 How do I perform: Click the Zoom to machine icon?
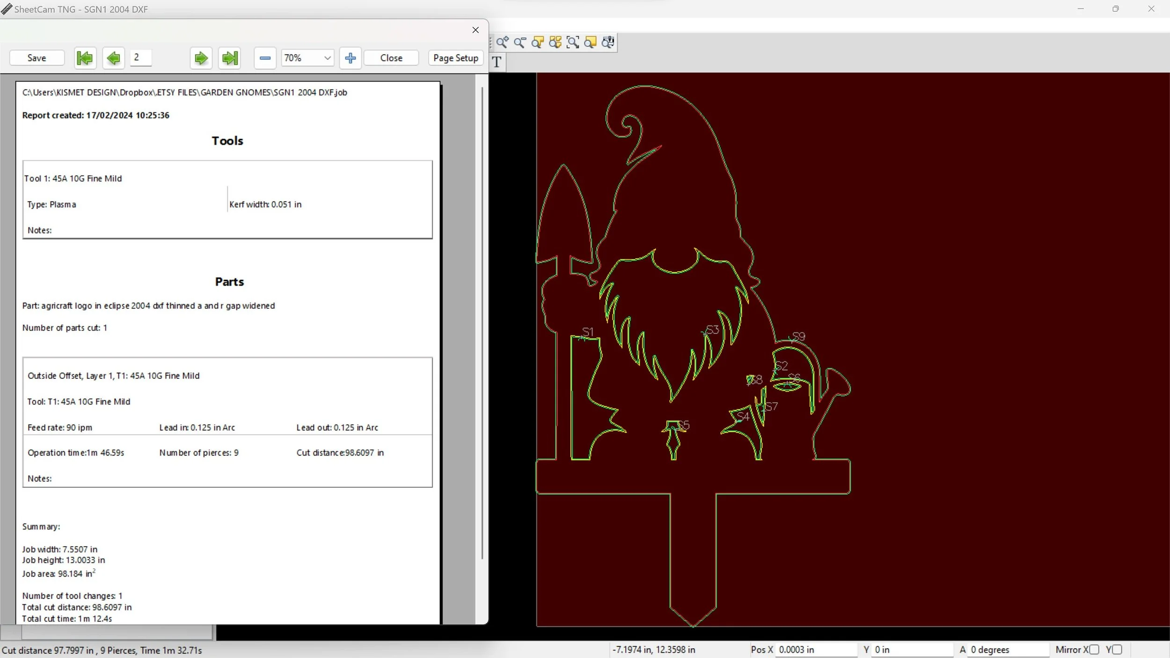608,43
